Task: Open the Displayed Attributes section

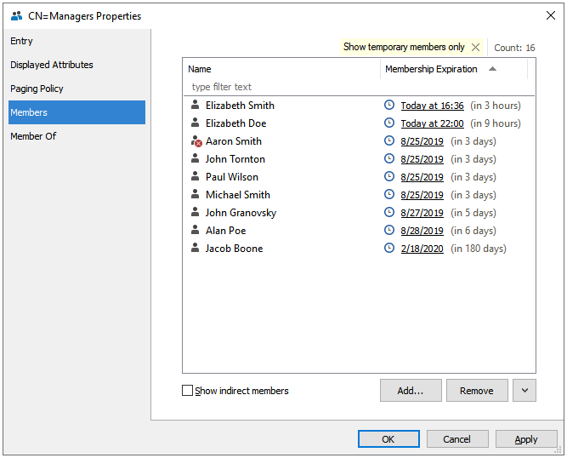Action: [52, 65]
